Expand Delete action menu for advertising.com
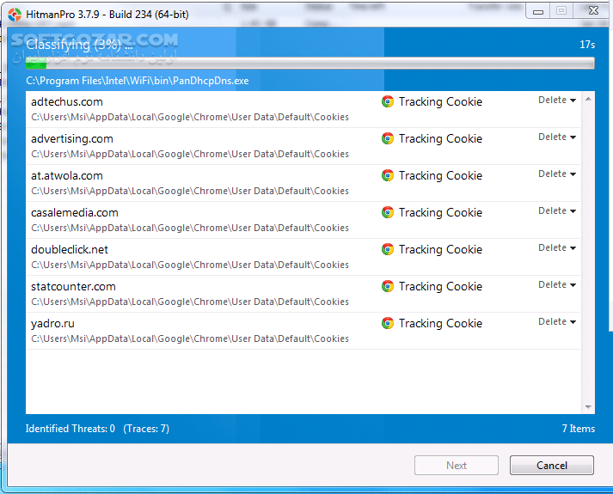Image resolution: width=613 pixels, height=494 pixels. [x=557, y=137]
